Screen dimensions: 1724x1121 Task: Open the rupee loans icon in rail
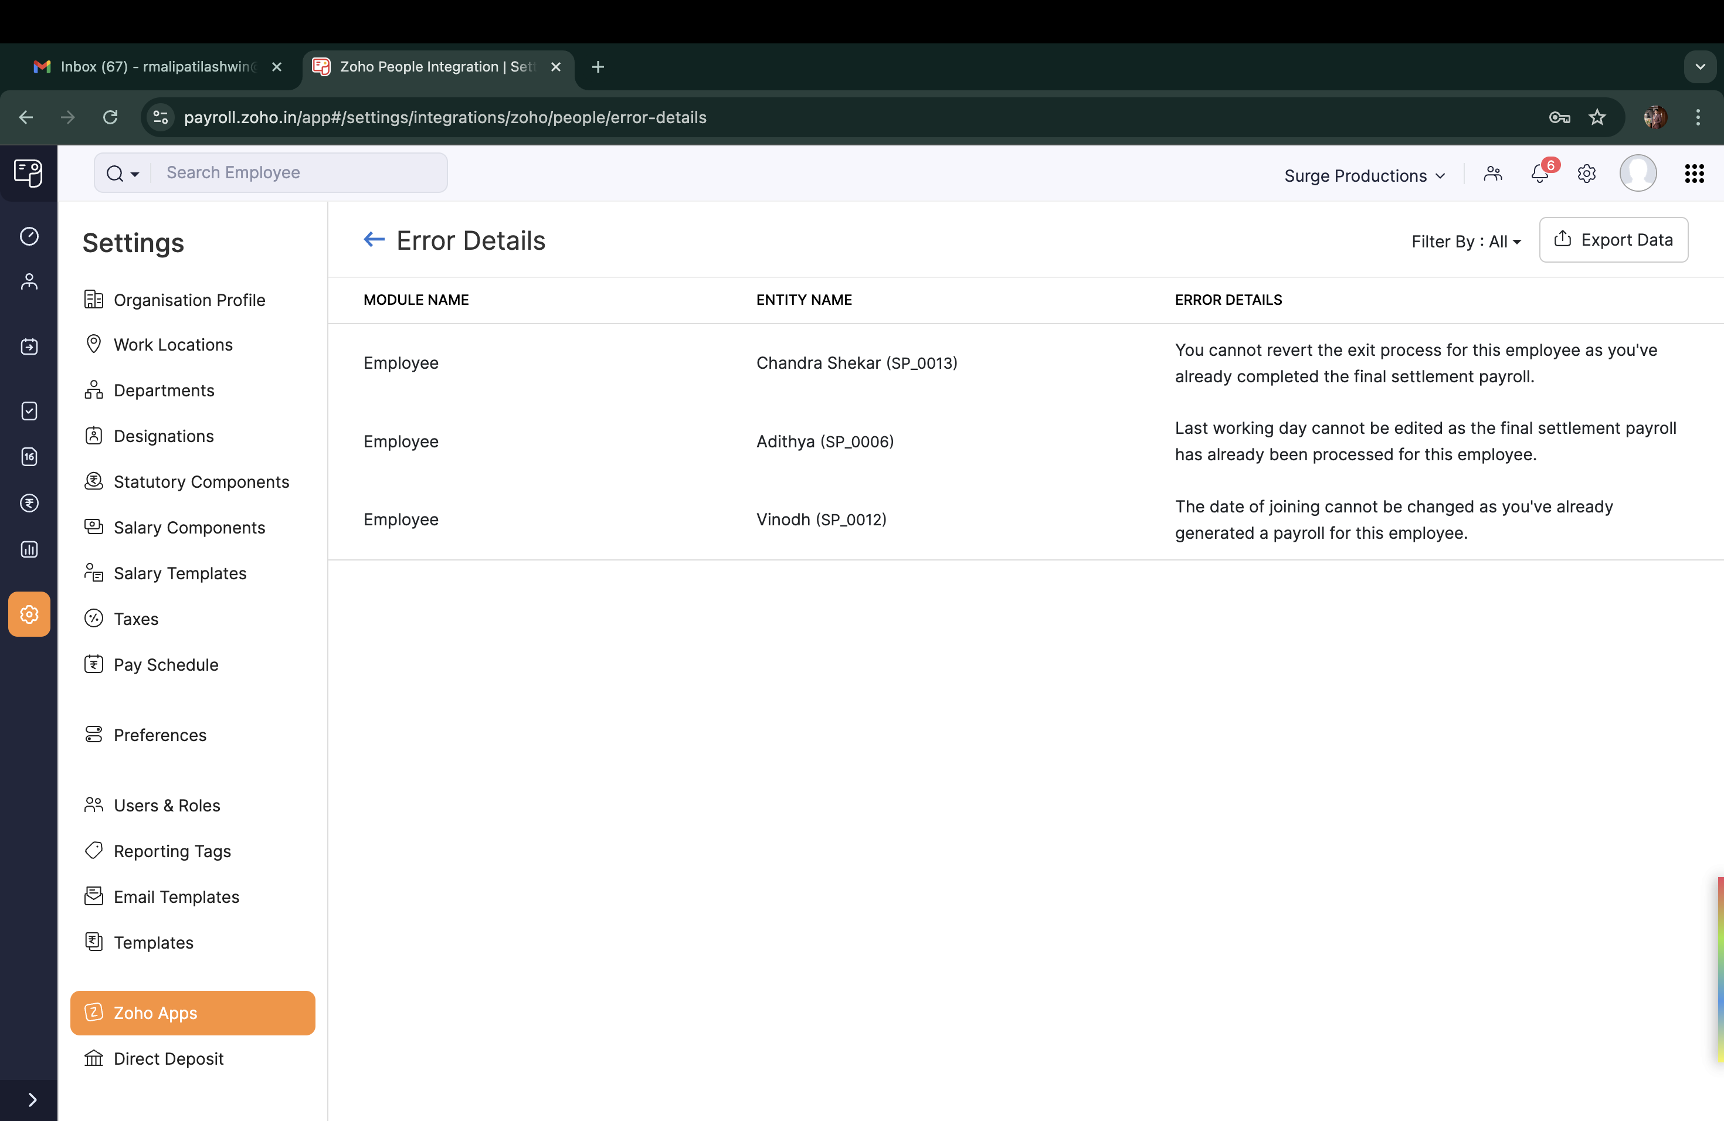29,503
